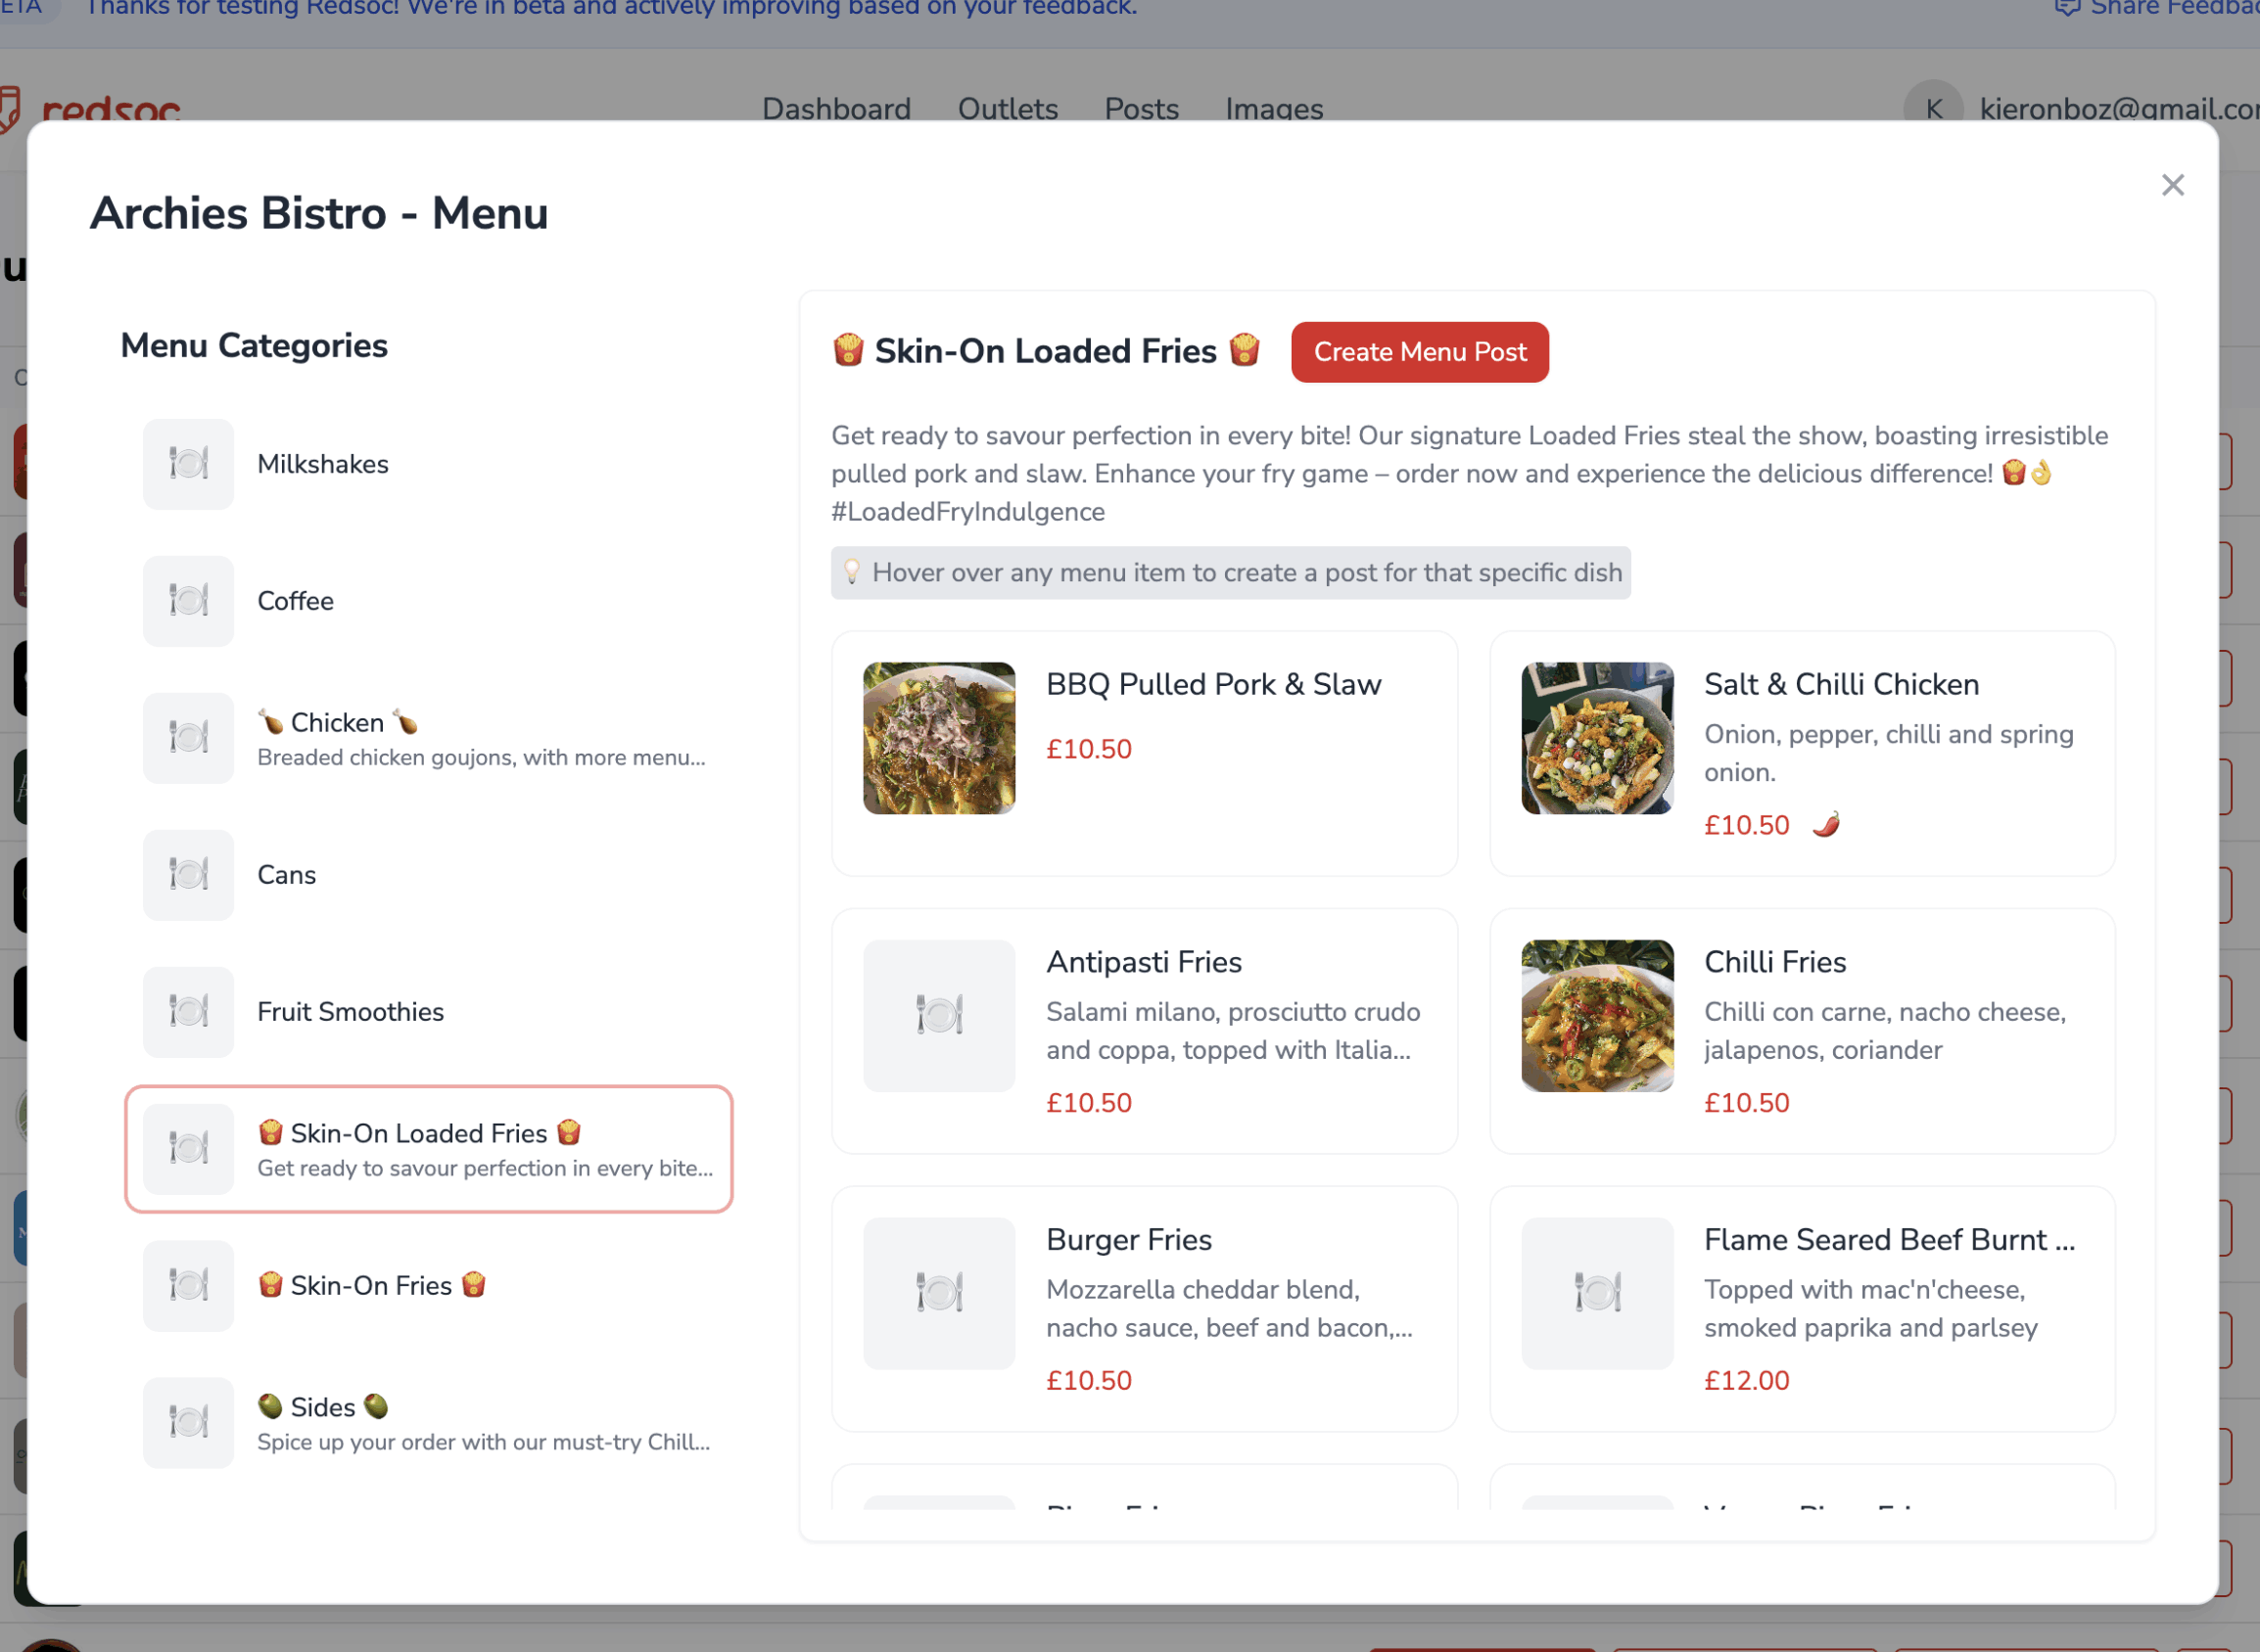Click the Fruit Smoothies category icon

click(187, 1011)
